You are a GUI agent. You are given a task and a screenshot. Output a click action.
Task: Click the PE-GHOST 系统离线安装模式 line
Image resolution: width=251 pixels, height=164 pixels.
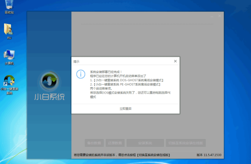click(x=125, y=84)
